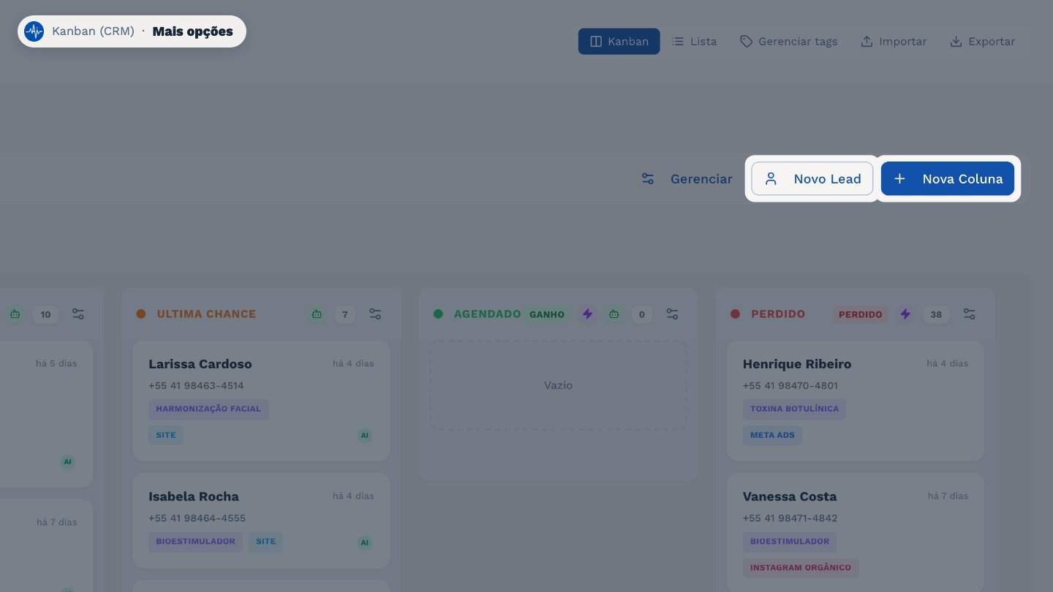Click BIOESTIMULADOR tag on Isabela Rocha card
The image size is (1053, 592).
click(195, 542)
